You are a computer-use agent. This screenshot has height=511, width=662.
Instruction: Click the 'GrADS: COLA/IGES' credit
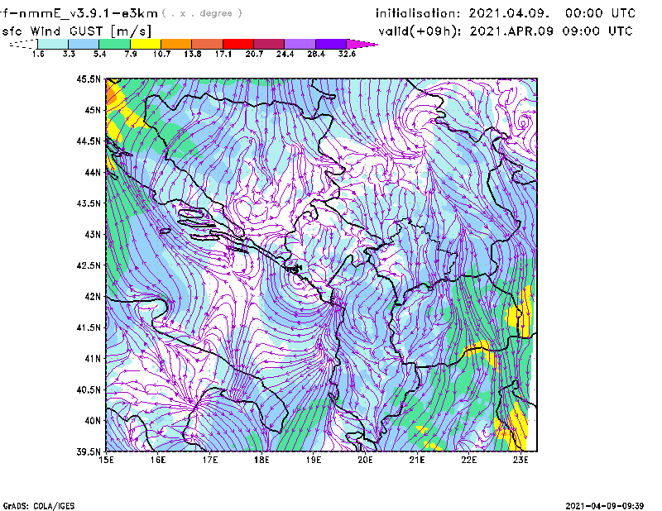[x=39, y=506]
